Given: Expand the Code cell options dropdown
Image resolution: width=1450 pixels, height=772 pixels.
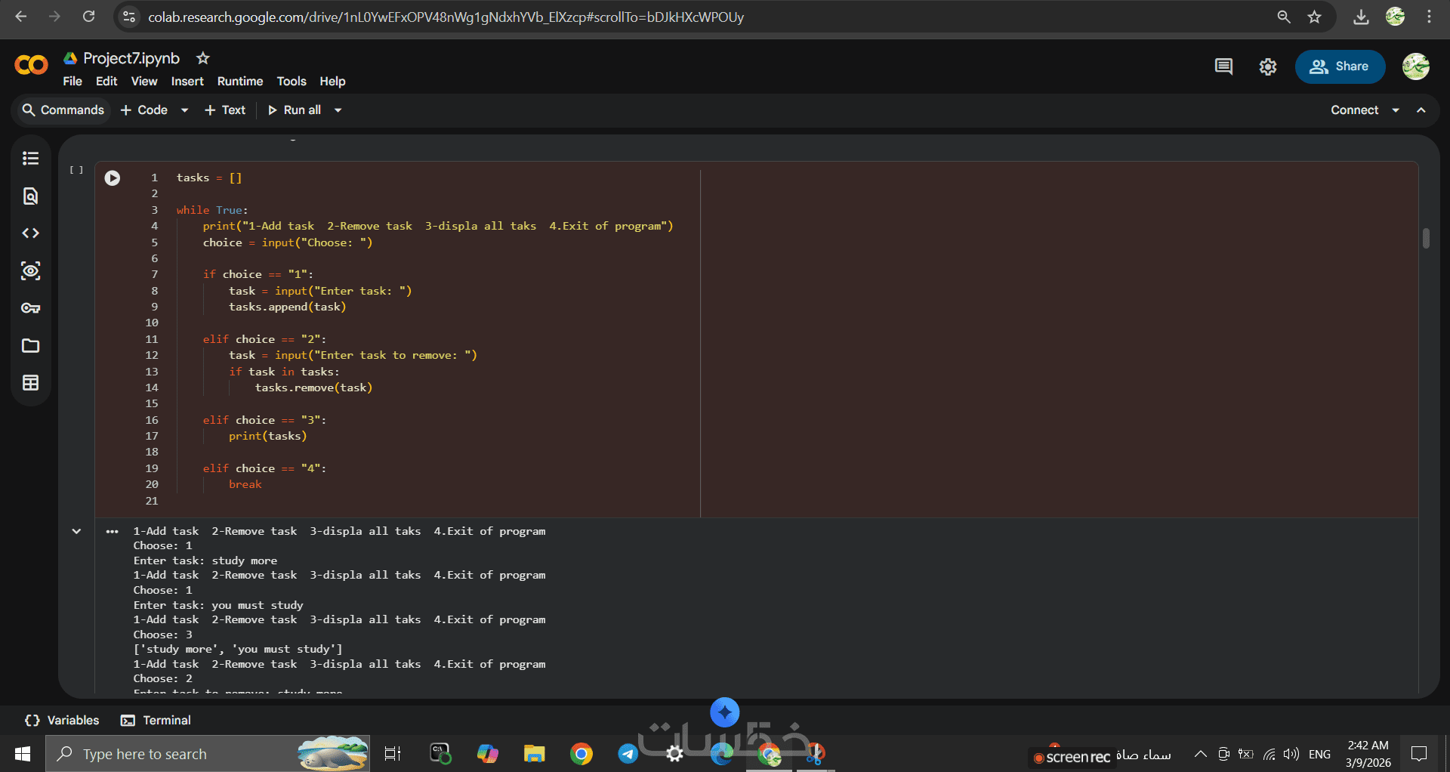Looking at the screenshot, I should [x=184, y=110].
